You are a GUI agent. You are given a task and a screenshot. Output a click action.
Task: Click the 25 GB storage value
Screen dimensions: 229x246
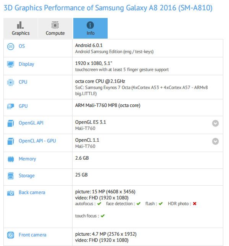coord(81,175)
